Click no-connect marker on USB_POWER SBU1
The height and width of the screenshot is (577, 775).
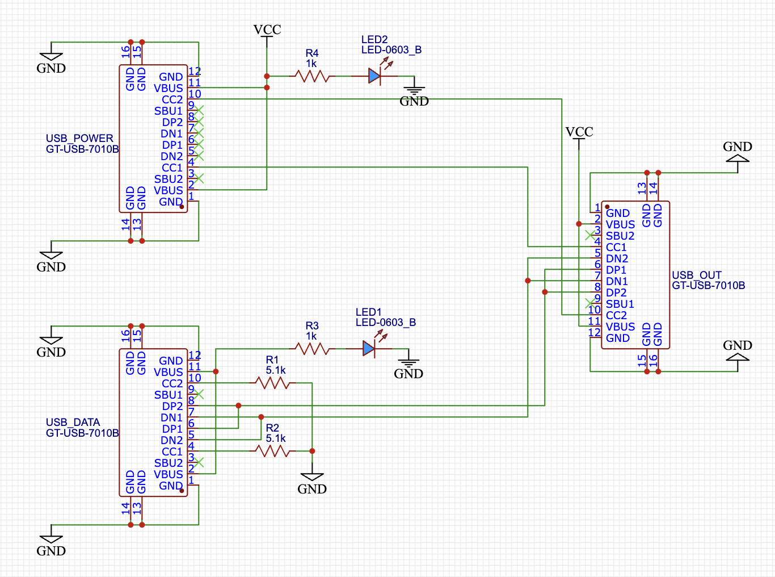pos(199,110)
